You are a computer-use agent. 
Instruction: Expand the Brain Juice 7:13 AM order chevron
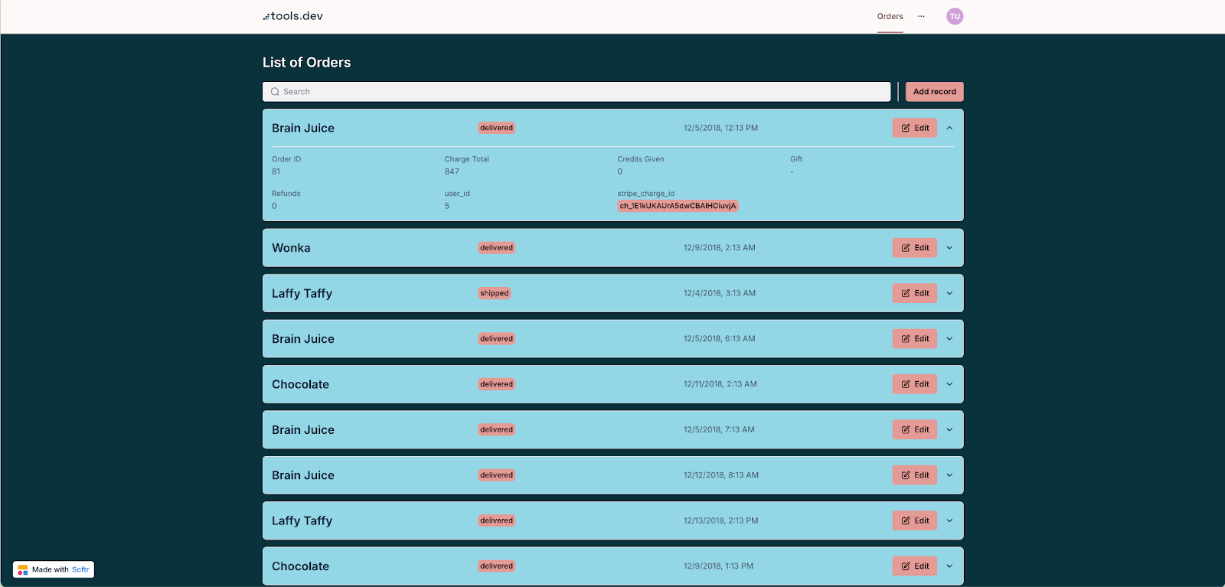(949, 429)
